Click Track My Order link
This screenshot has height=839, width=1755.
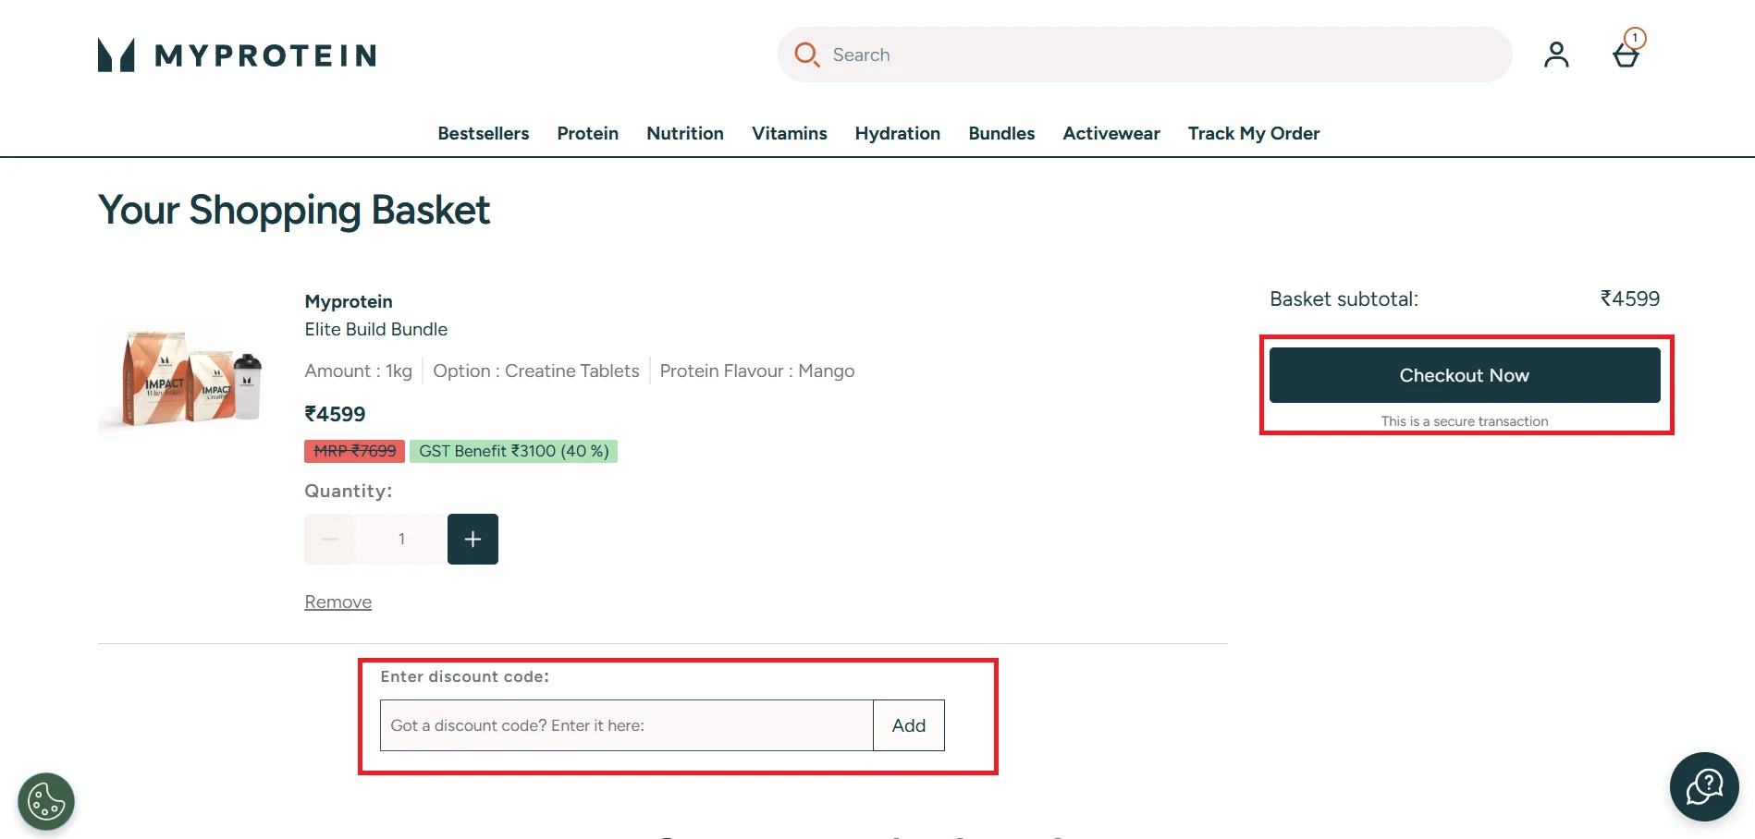pos(1253,133)
